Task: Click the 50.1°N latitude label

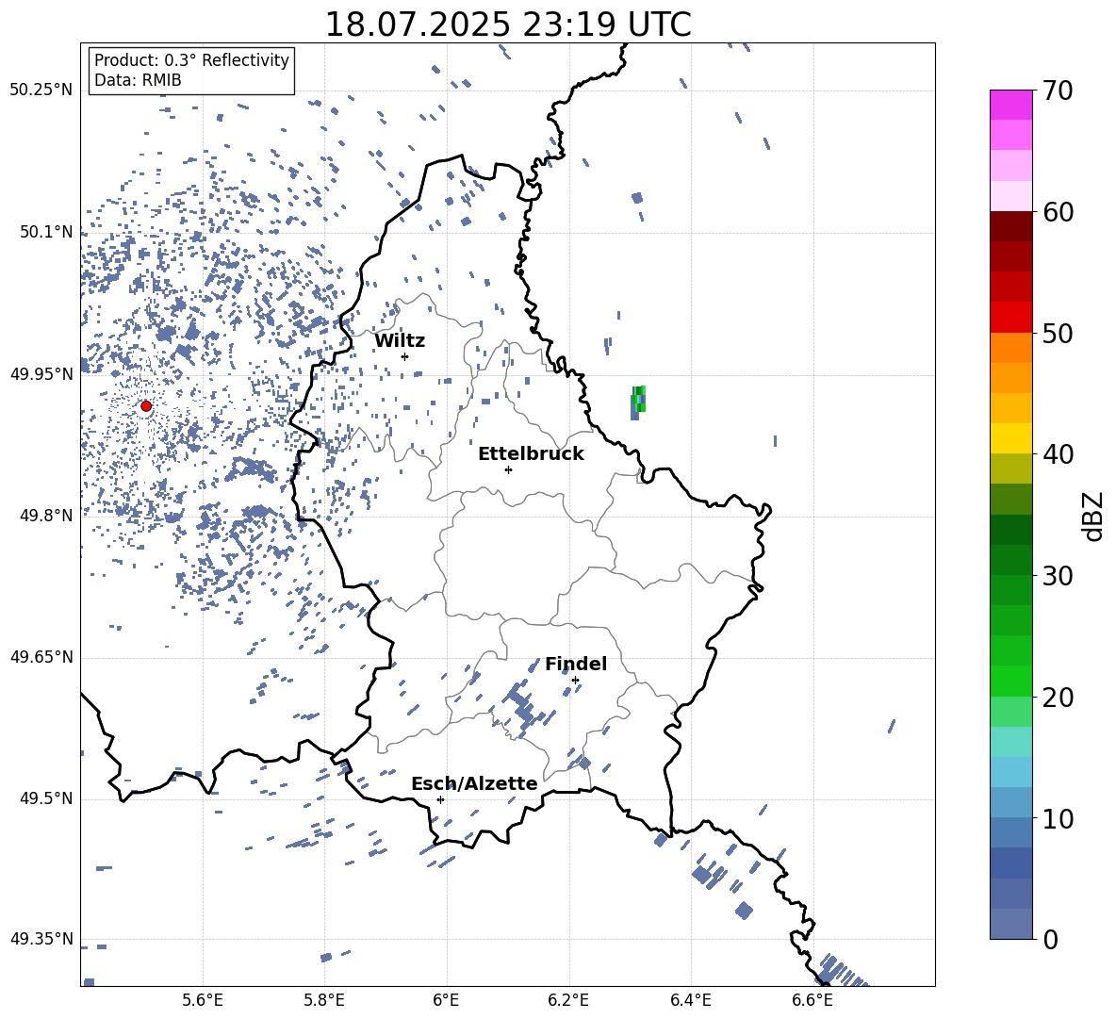Action: pos(45,232)
